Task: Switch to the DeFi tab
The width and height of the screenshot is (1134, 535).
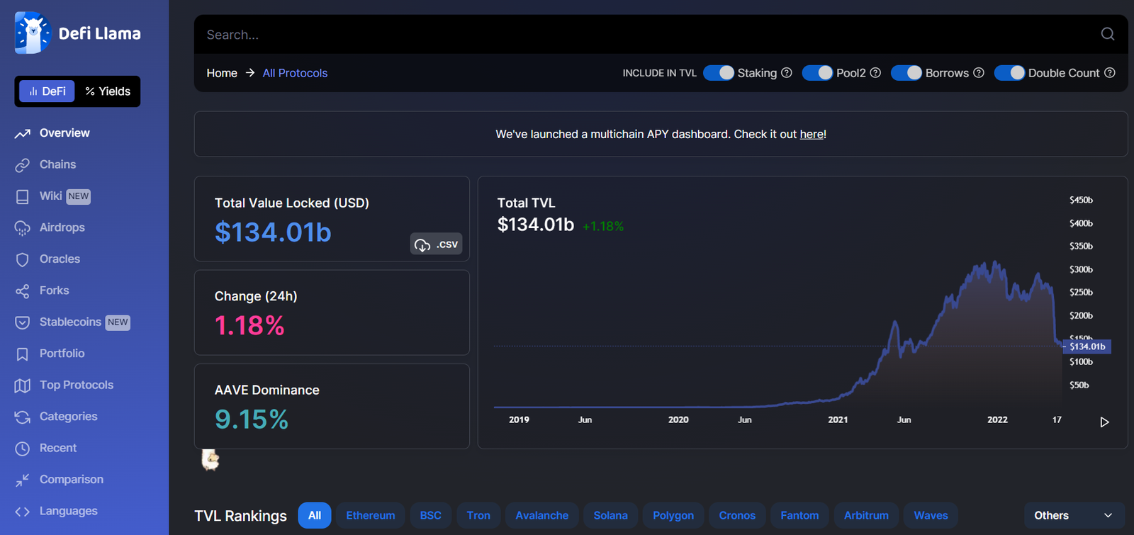Action: click(47, 91)
